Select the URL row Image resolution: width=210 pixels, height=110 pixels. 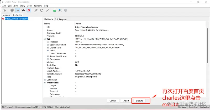tap(125, 27)
